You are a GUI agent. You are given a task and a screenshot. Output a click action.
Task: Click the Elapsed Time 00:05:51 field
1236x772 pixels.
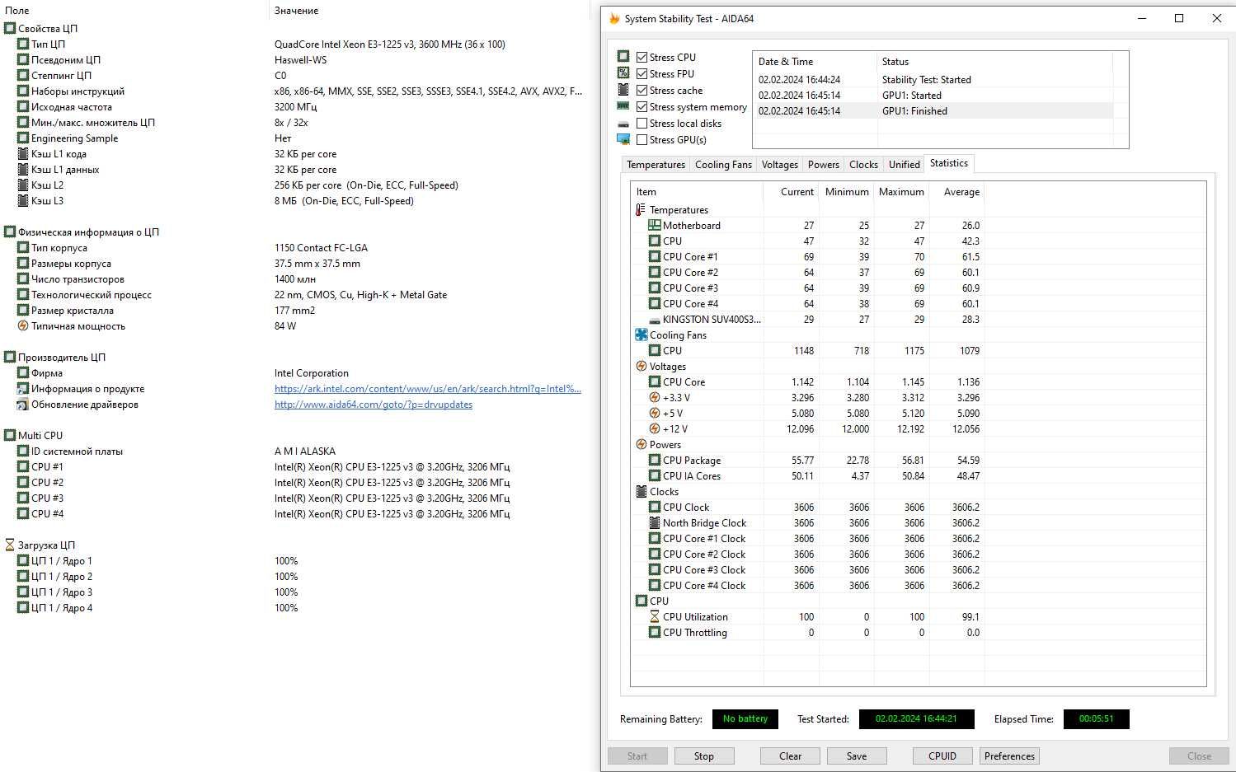pyautogui.click(x=1096, y=719)
